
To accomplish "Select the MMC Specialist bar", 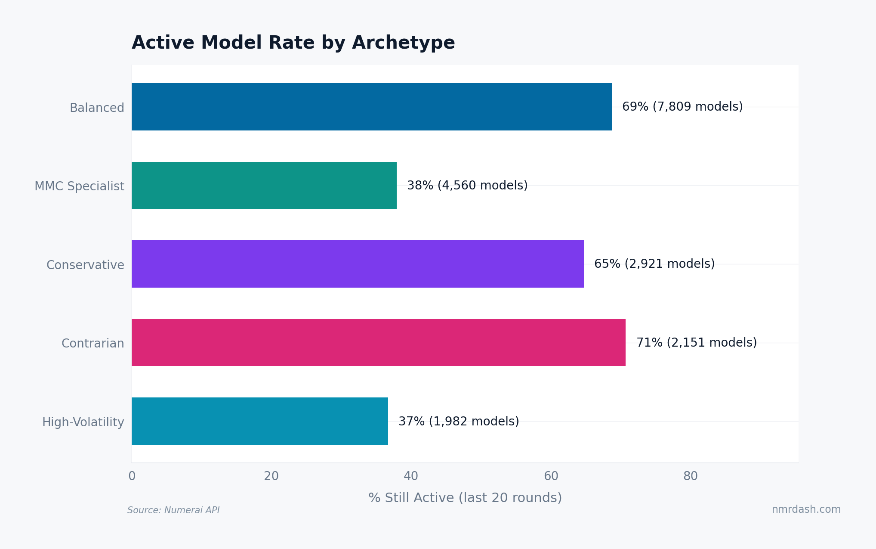I will tap(263, 186).
